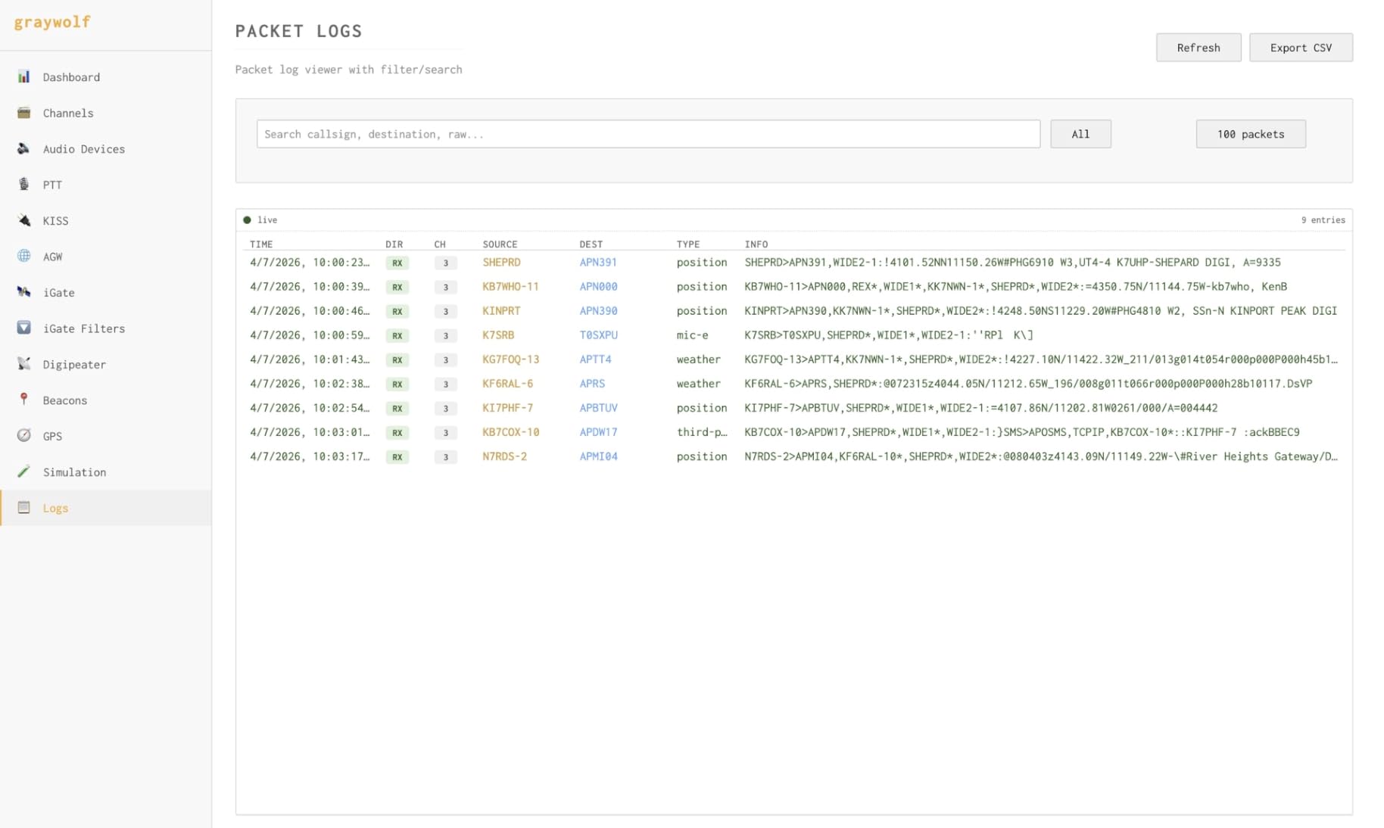The width and height of the screenshot is (1384, 828).
Task: Export packet logs as CSV
Action: click(x=1301, y=48)
